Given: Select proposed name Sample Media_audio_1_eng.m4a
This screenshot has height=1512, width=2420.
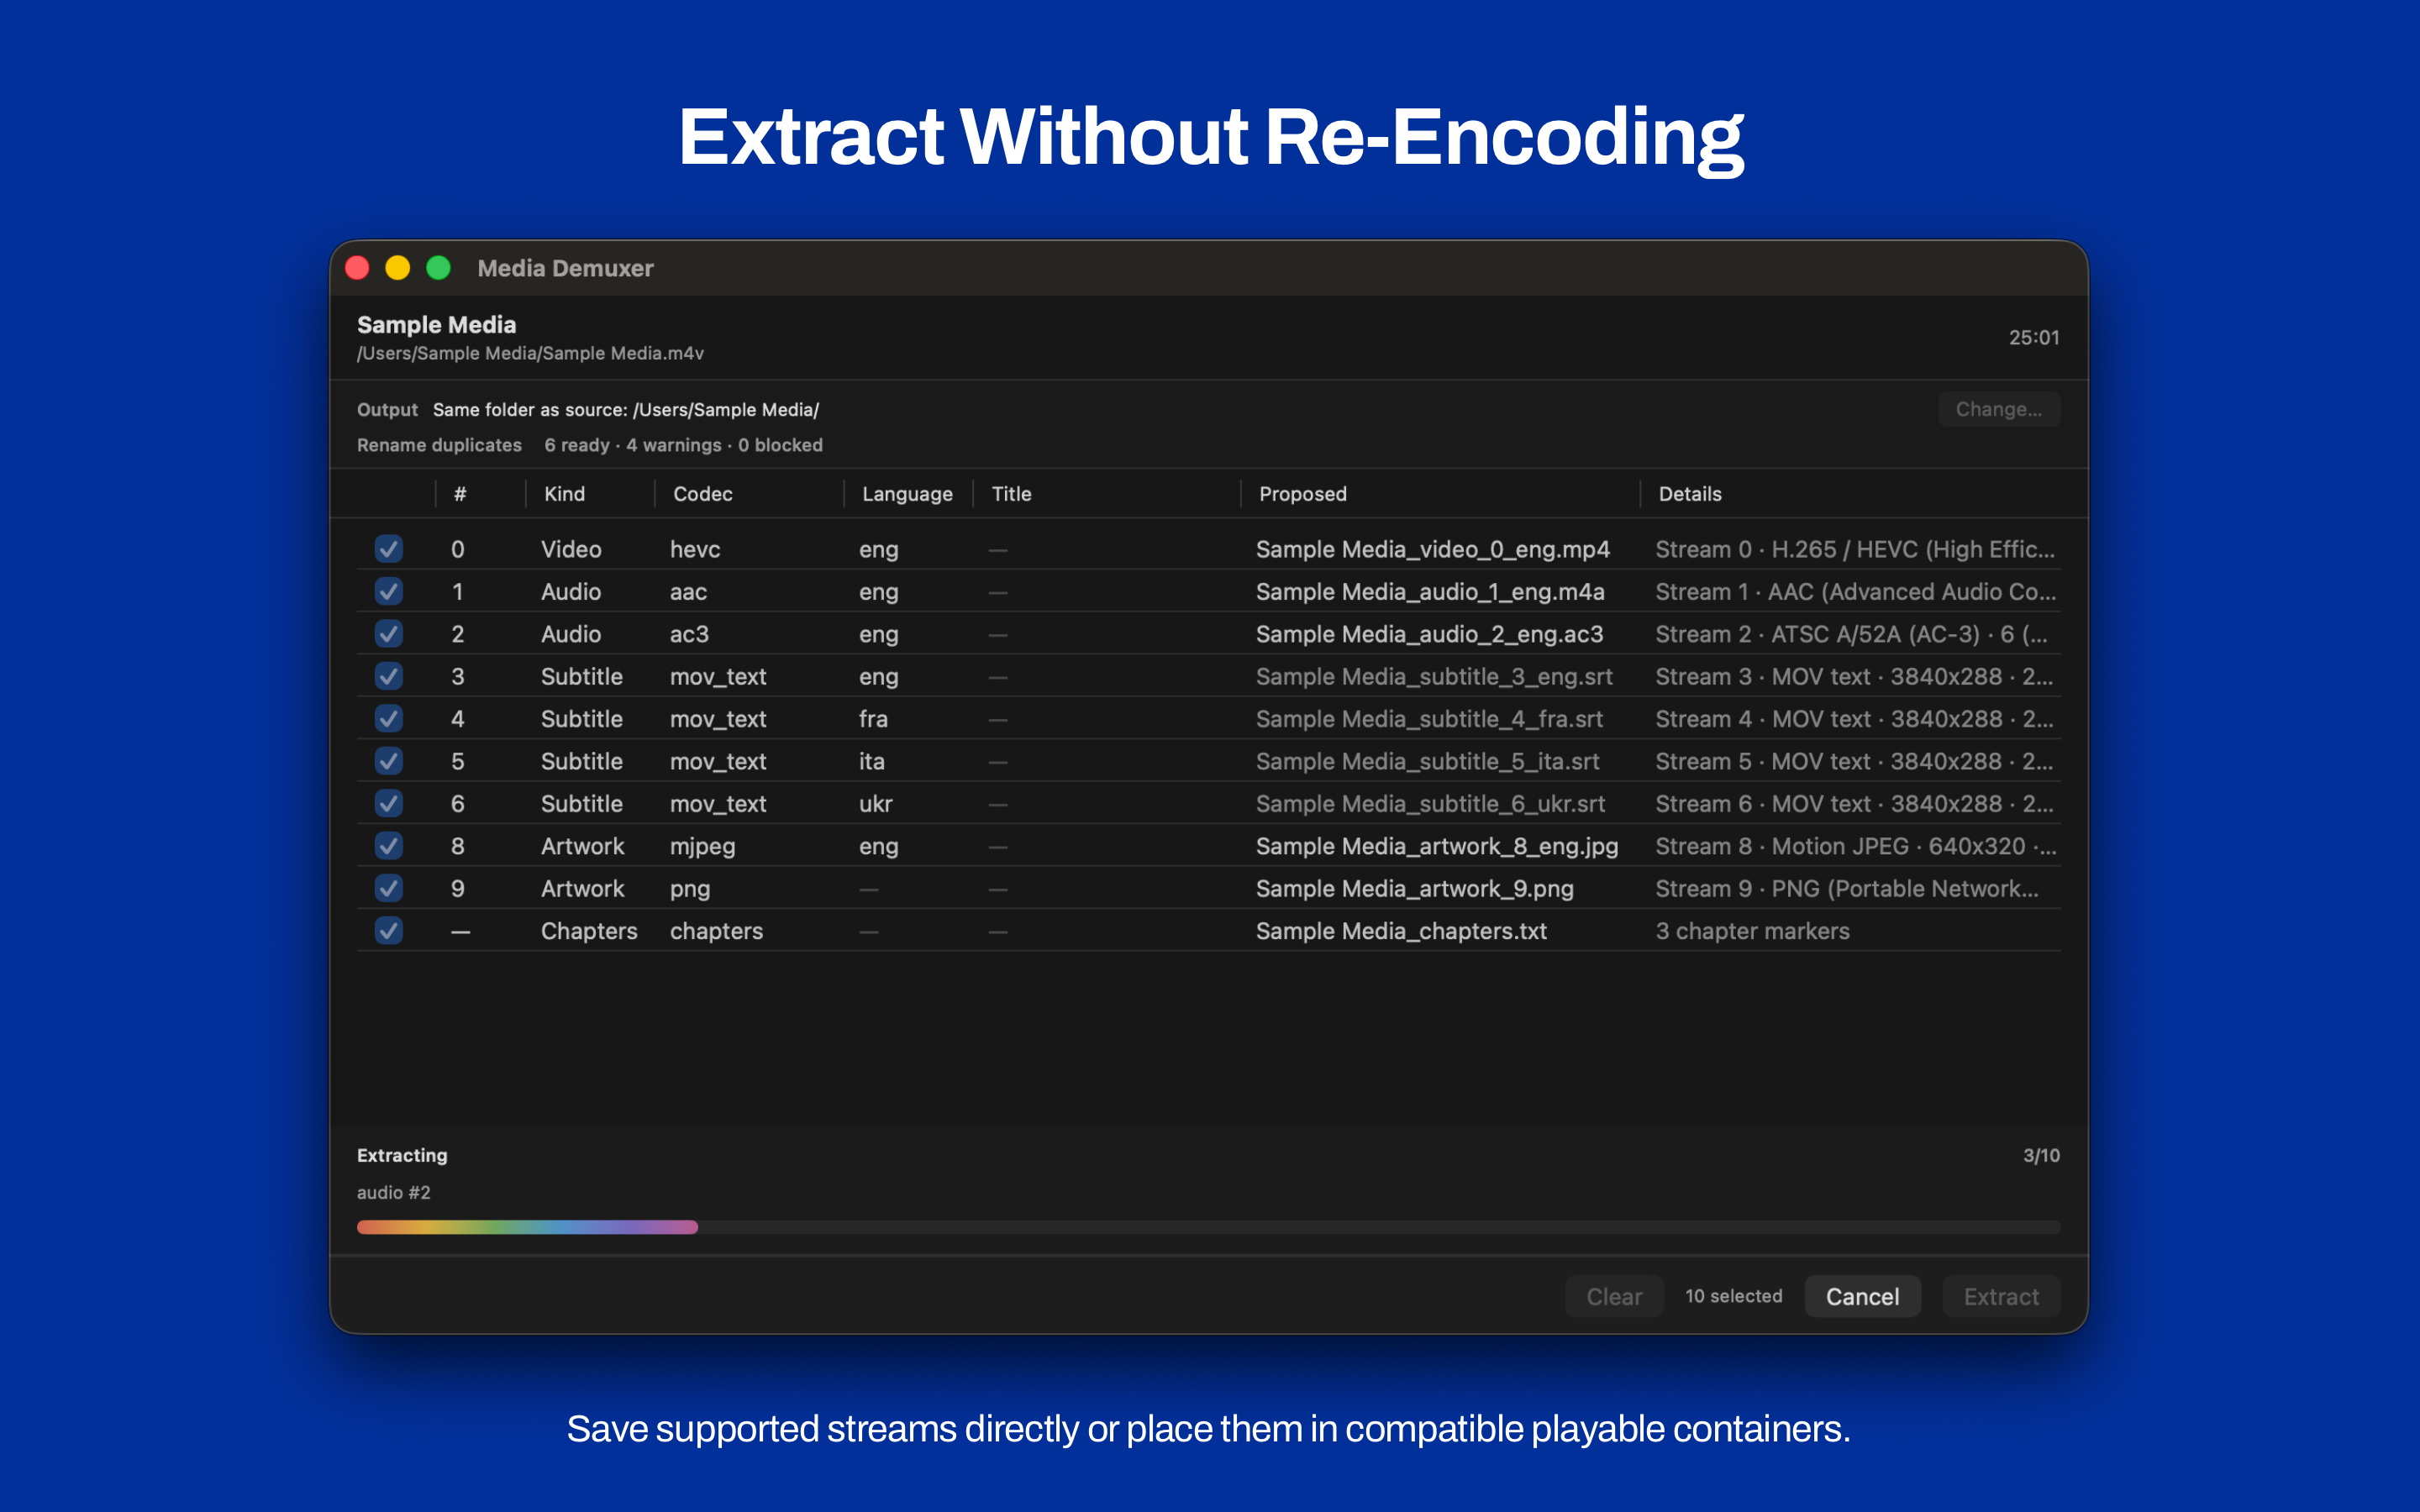Looking at the screenshot, I should pos(1430,591).
